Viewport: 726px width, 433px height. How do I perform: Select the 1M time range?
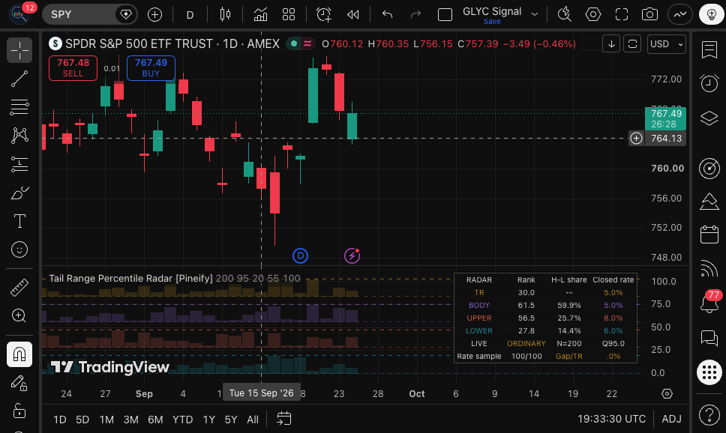point(106,420)
